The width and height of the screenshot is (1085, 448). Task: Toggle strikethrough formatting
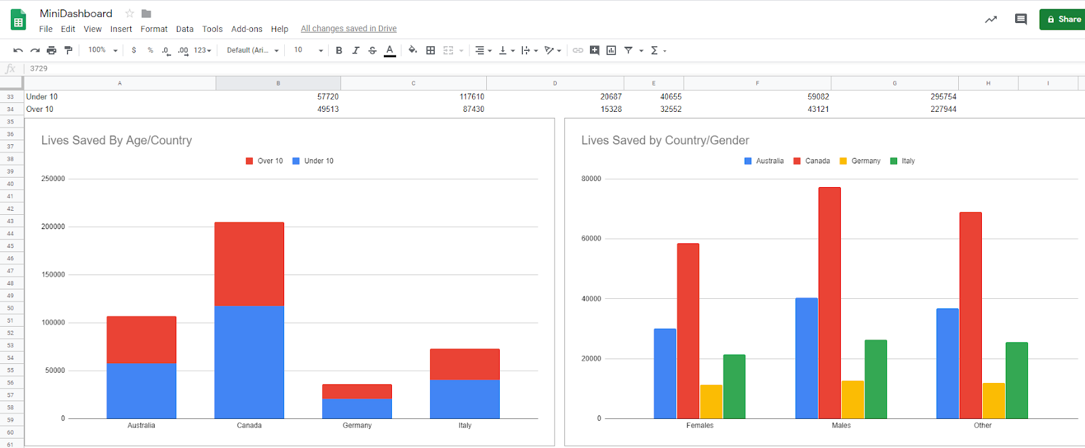point(372,50)
